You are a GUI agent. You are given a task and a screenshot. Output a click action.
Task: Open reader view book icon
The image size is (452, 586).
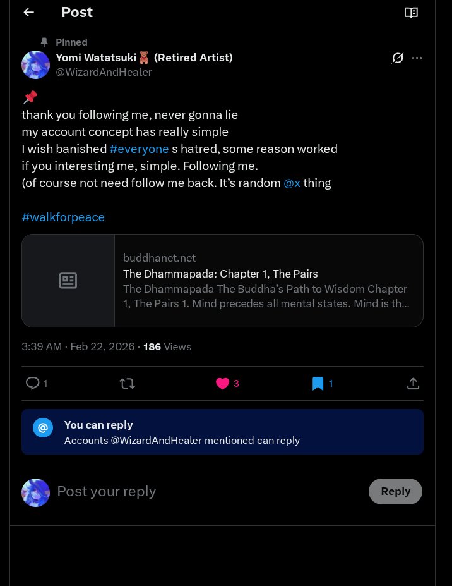tap(411, 13)
